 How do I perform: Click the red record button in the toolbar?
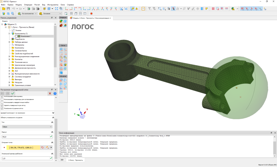point(91,14)
